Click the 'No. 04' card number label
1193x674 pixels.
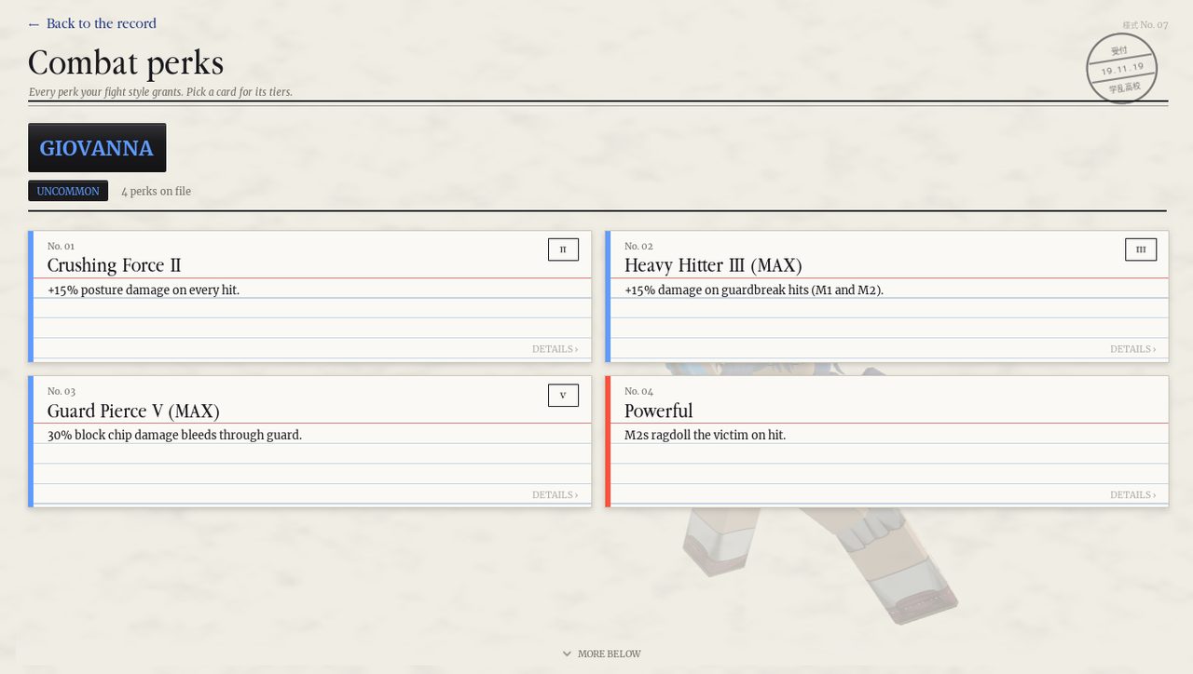tap(638, 391)
